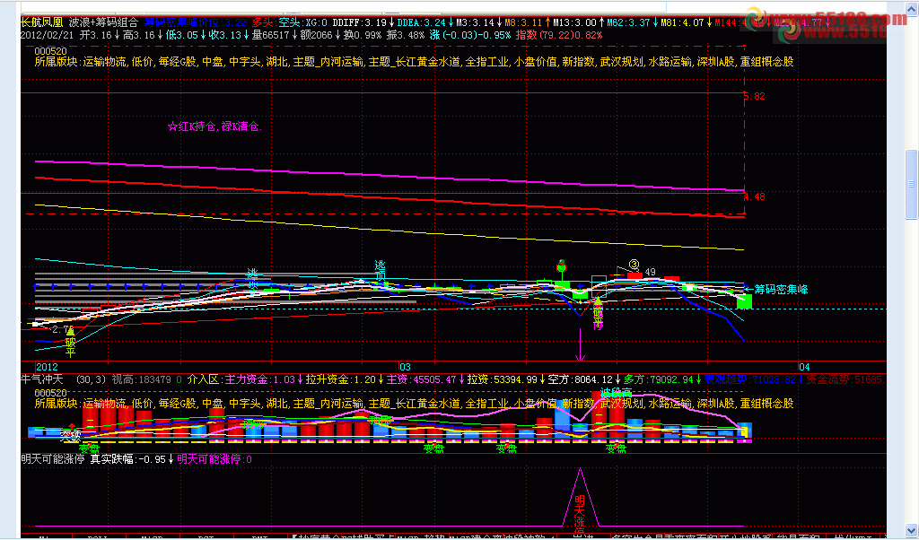Click the DDIFF:3.19 value
The image size is (919, 540).
point(360,22)
